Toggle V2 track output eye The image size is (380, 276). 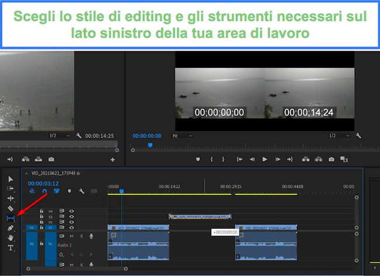click(x=71, y=222)
